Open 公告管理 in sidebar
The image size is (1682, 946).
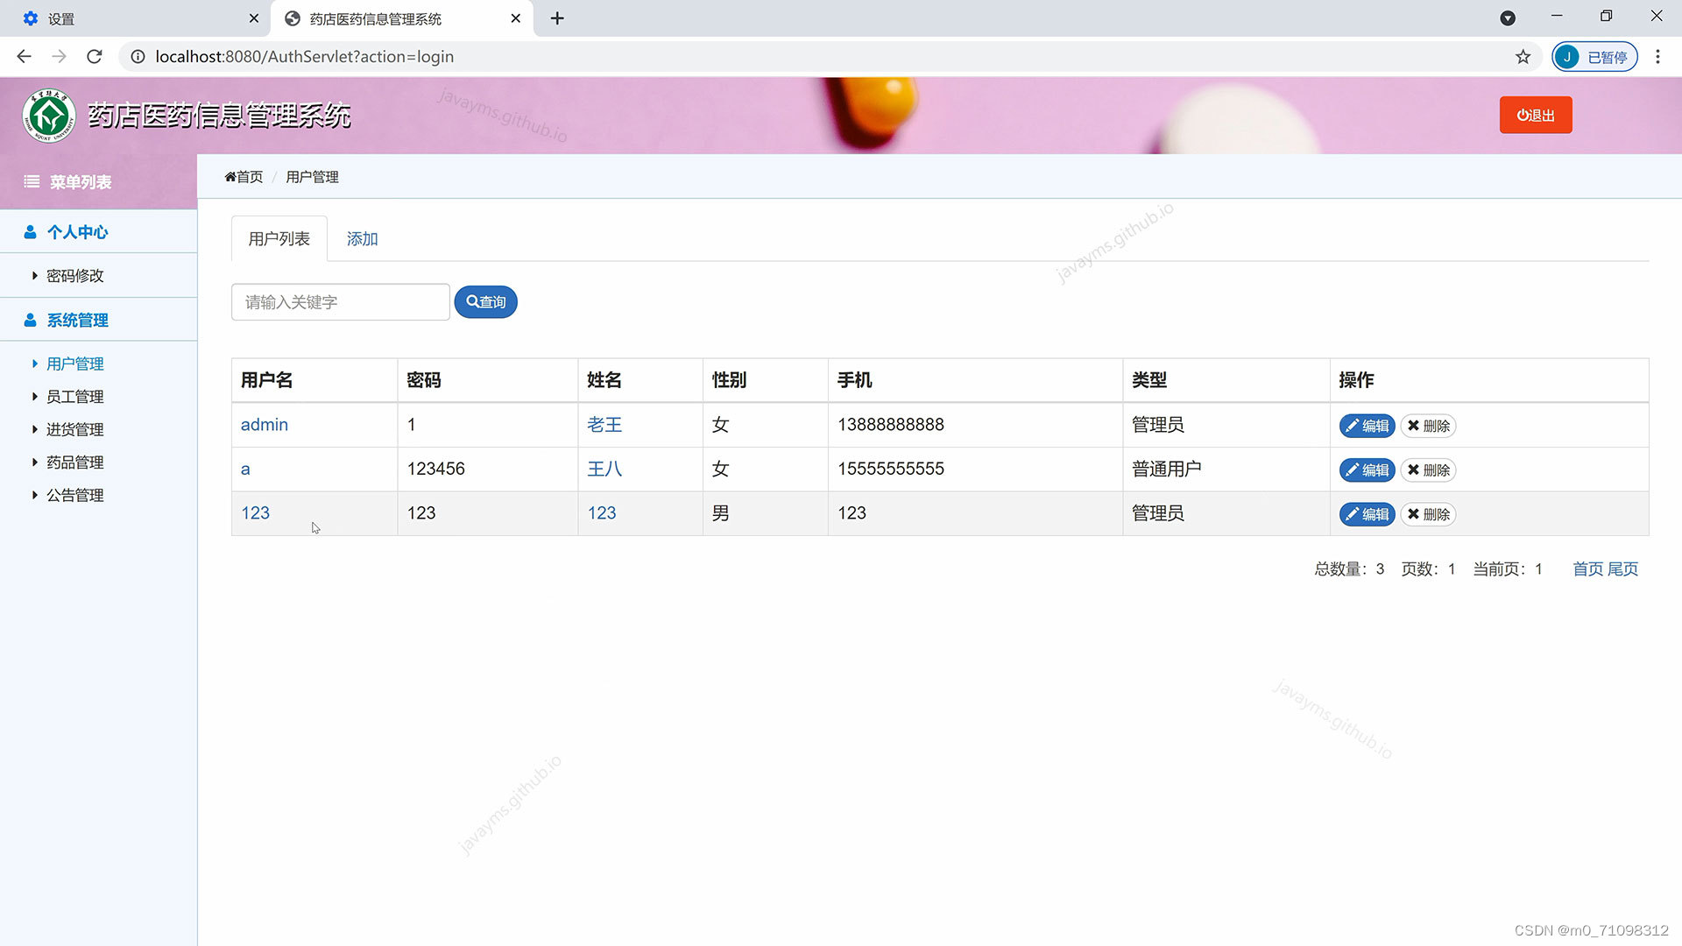click(x=74, y=495)
